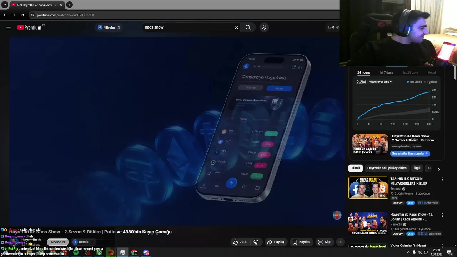
Task: Switch stats to the Hepsi tab
Action: 432,73
